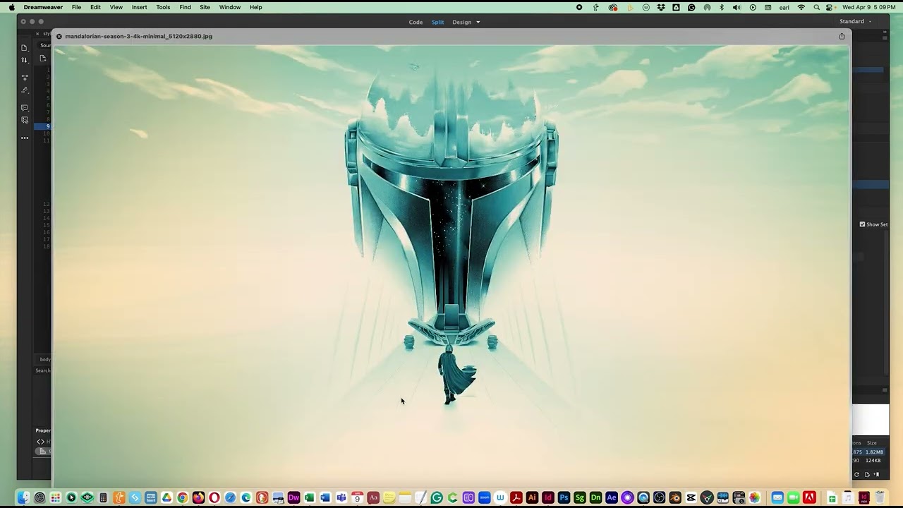Click the three-dots customize toolbar icon
This screenshot has width=903, height=508.
pos(25,138)
